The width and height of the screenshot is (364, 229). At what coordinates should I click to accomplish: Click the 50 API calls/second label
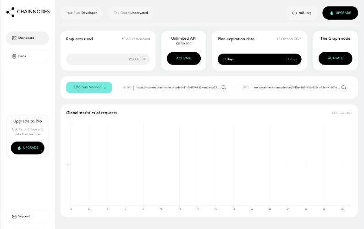tap(136, 39)
